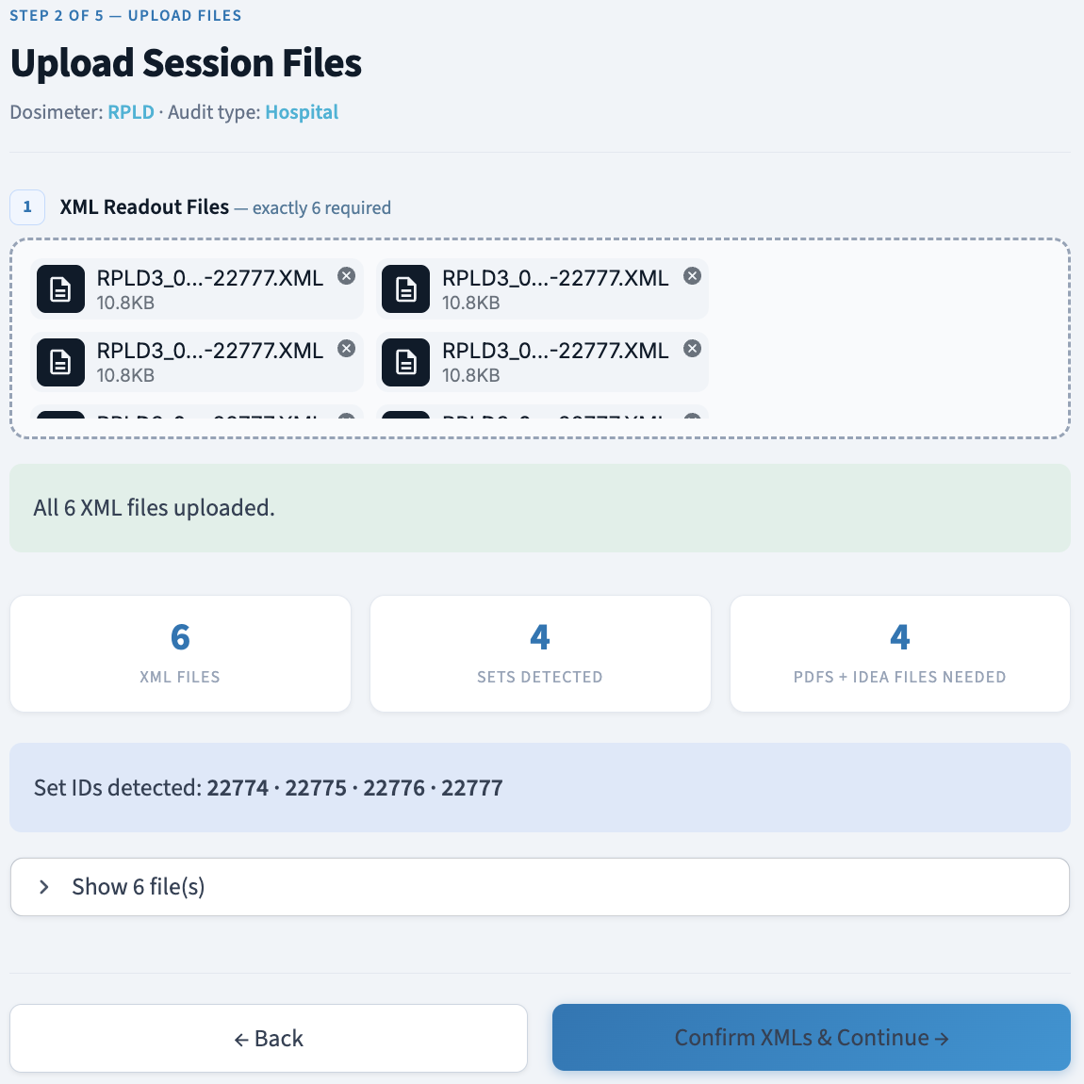Click the '4 SETS DETECTED' summary card
This screenshot has height=1084, width=1084.
pos(540,653)
